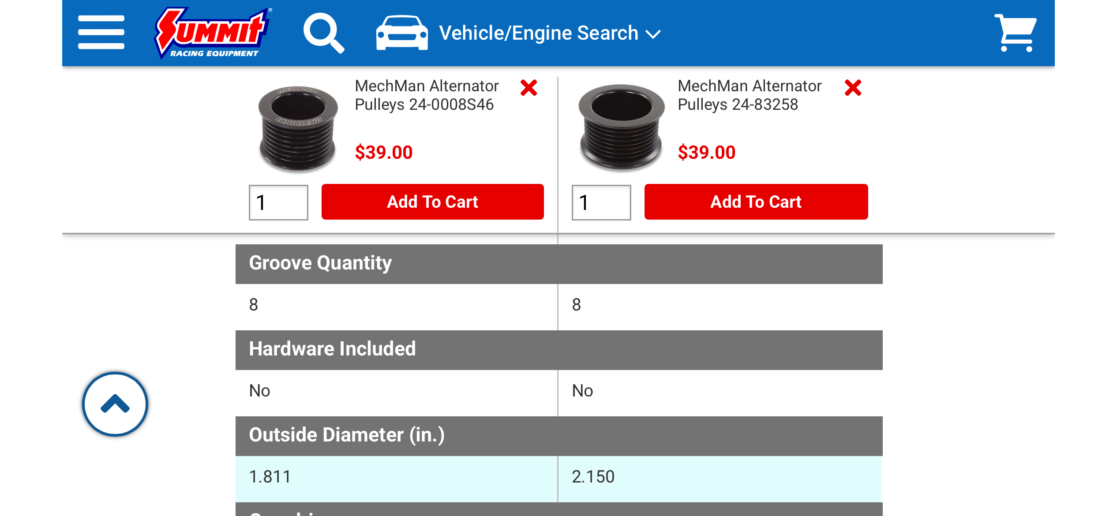The width and height of the screenshot is (1117, 516).
Task: Open MechMan Alternator Pulleys 24-0008S46 link
Action: pyautogui.click(x=427, y=95)
